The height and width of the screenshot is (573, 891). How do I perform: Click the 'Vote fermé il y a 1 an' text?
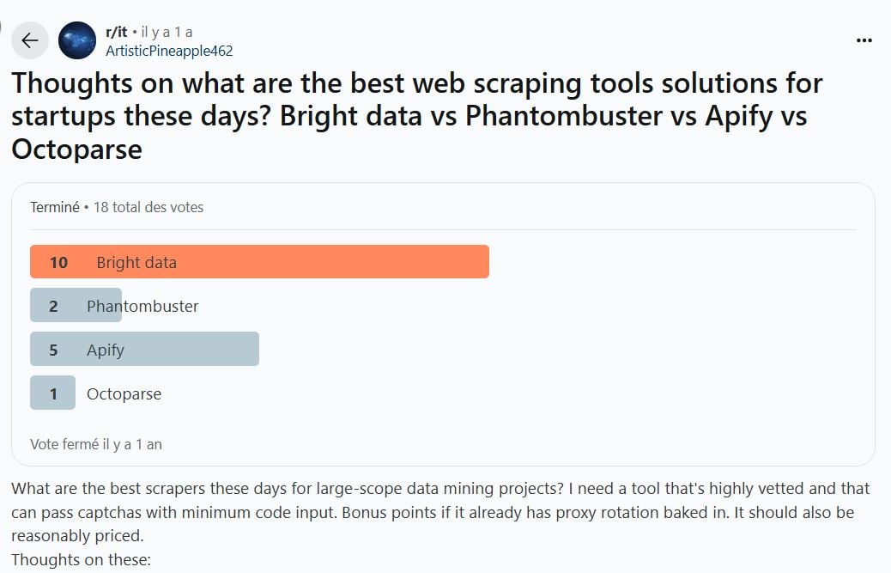coord(96,444)
